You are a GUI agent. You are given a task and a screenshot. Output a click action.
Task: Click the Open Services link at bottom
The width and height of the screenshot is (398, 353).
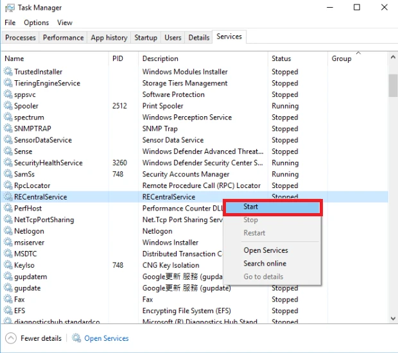tap(107, 338)
